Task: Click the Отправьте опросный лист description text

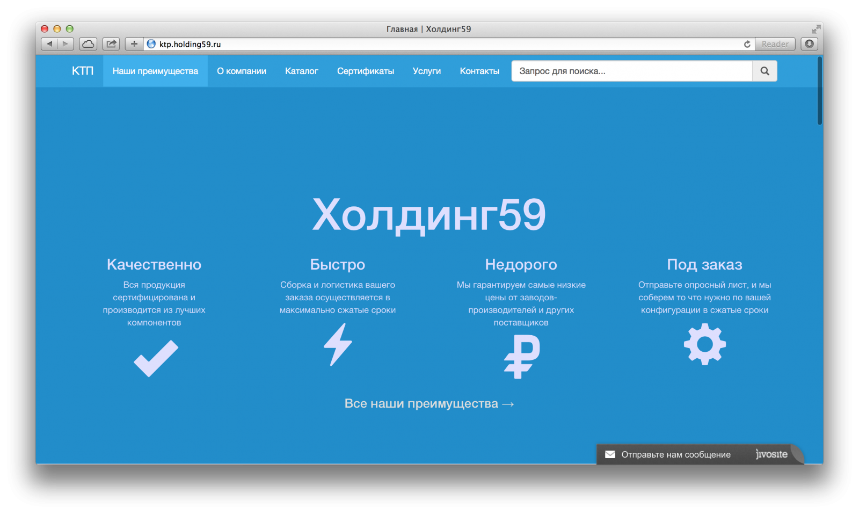Action: pos(704,298)
